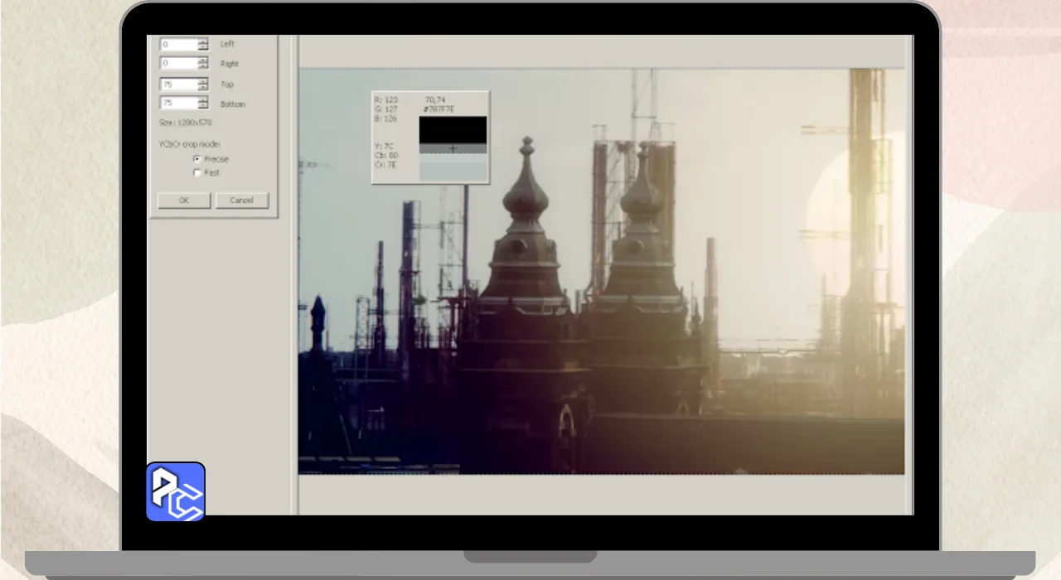Click the 70,74 coordinate readout

click(435, 99)
